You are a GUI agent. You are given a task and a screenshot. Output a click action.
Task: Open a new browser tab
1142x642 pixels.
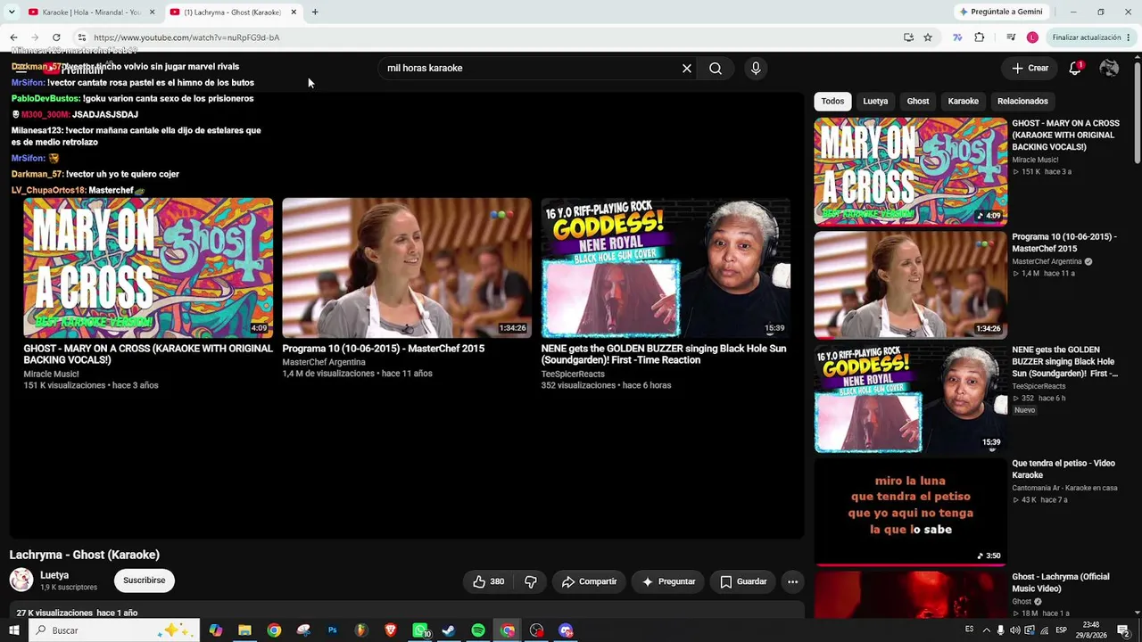tap(315, 12)
